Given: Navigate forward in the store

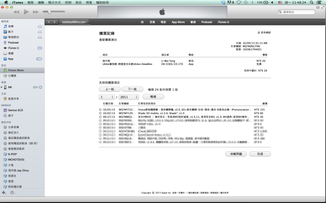Looking at the screenshot, I should [55, 22].
